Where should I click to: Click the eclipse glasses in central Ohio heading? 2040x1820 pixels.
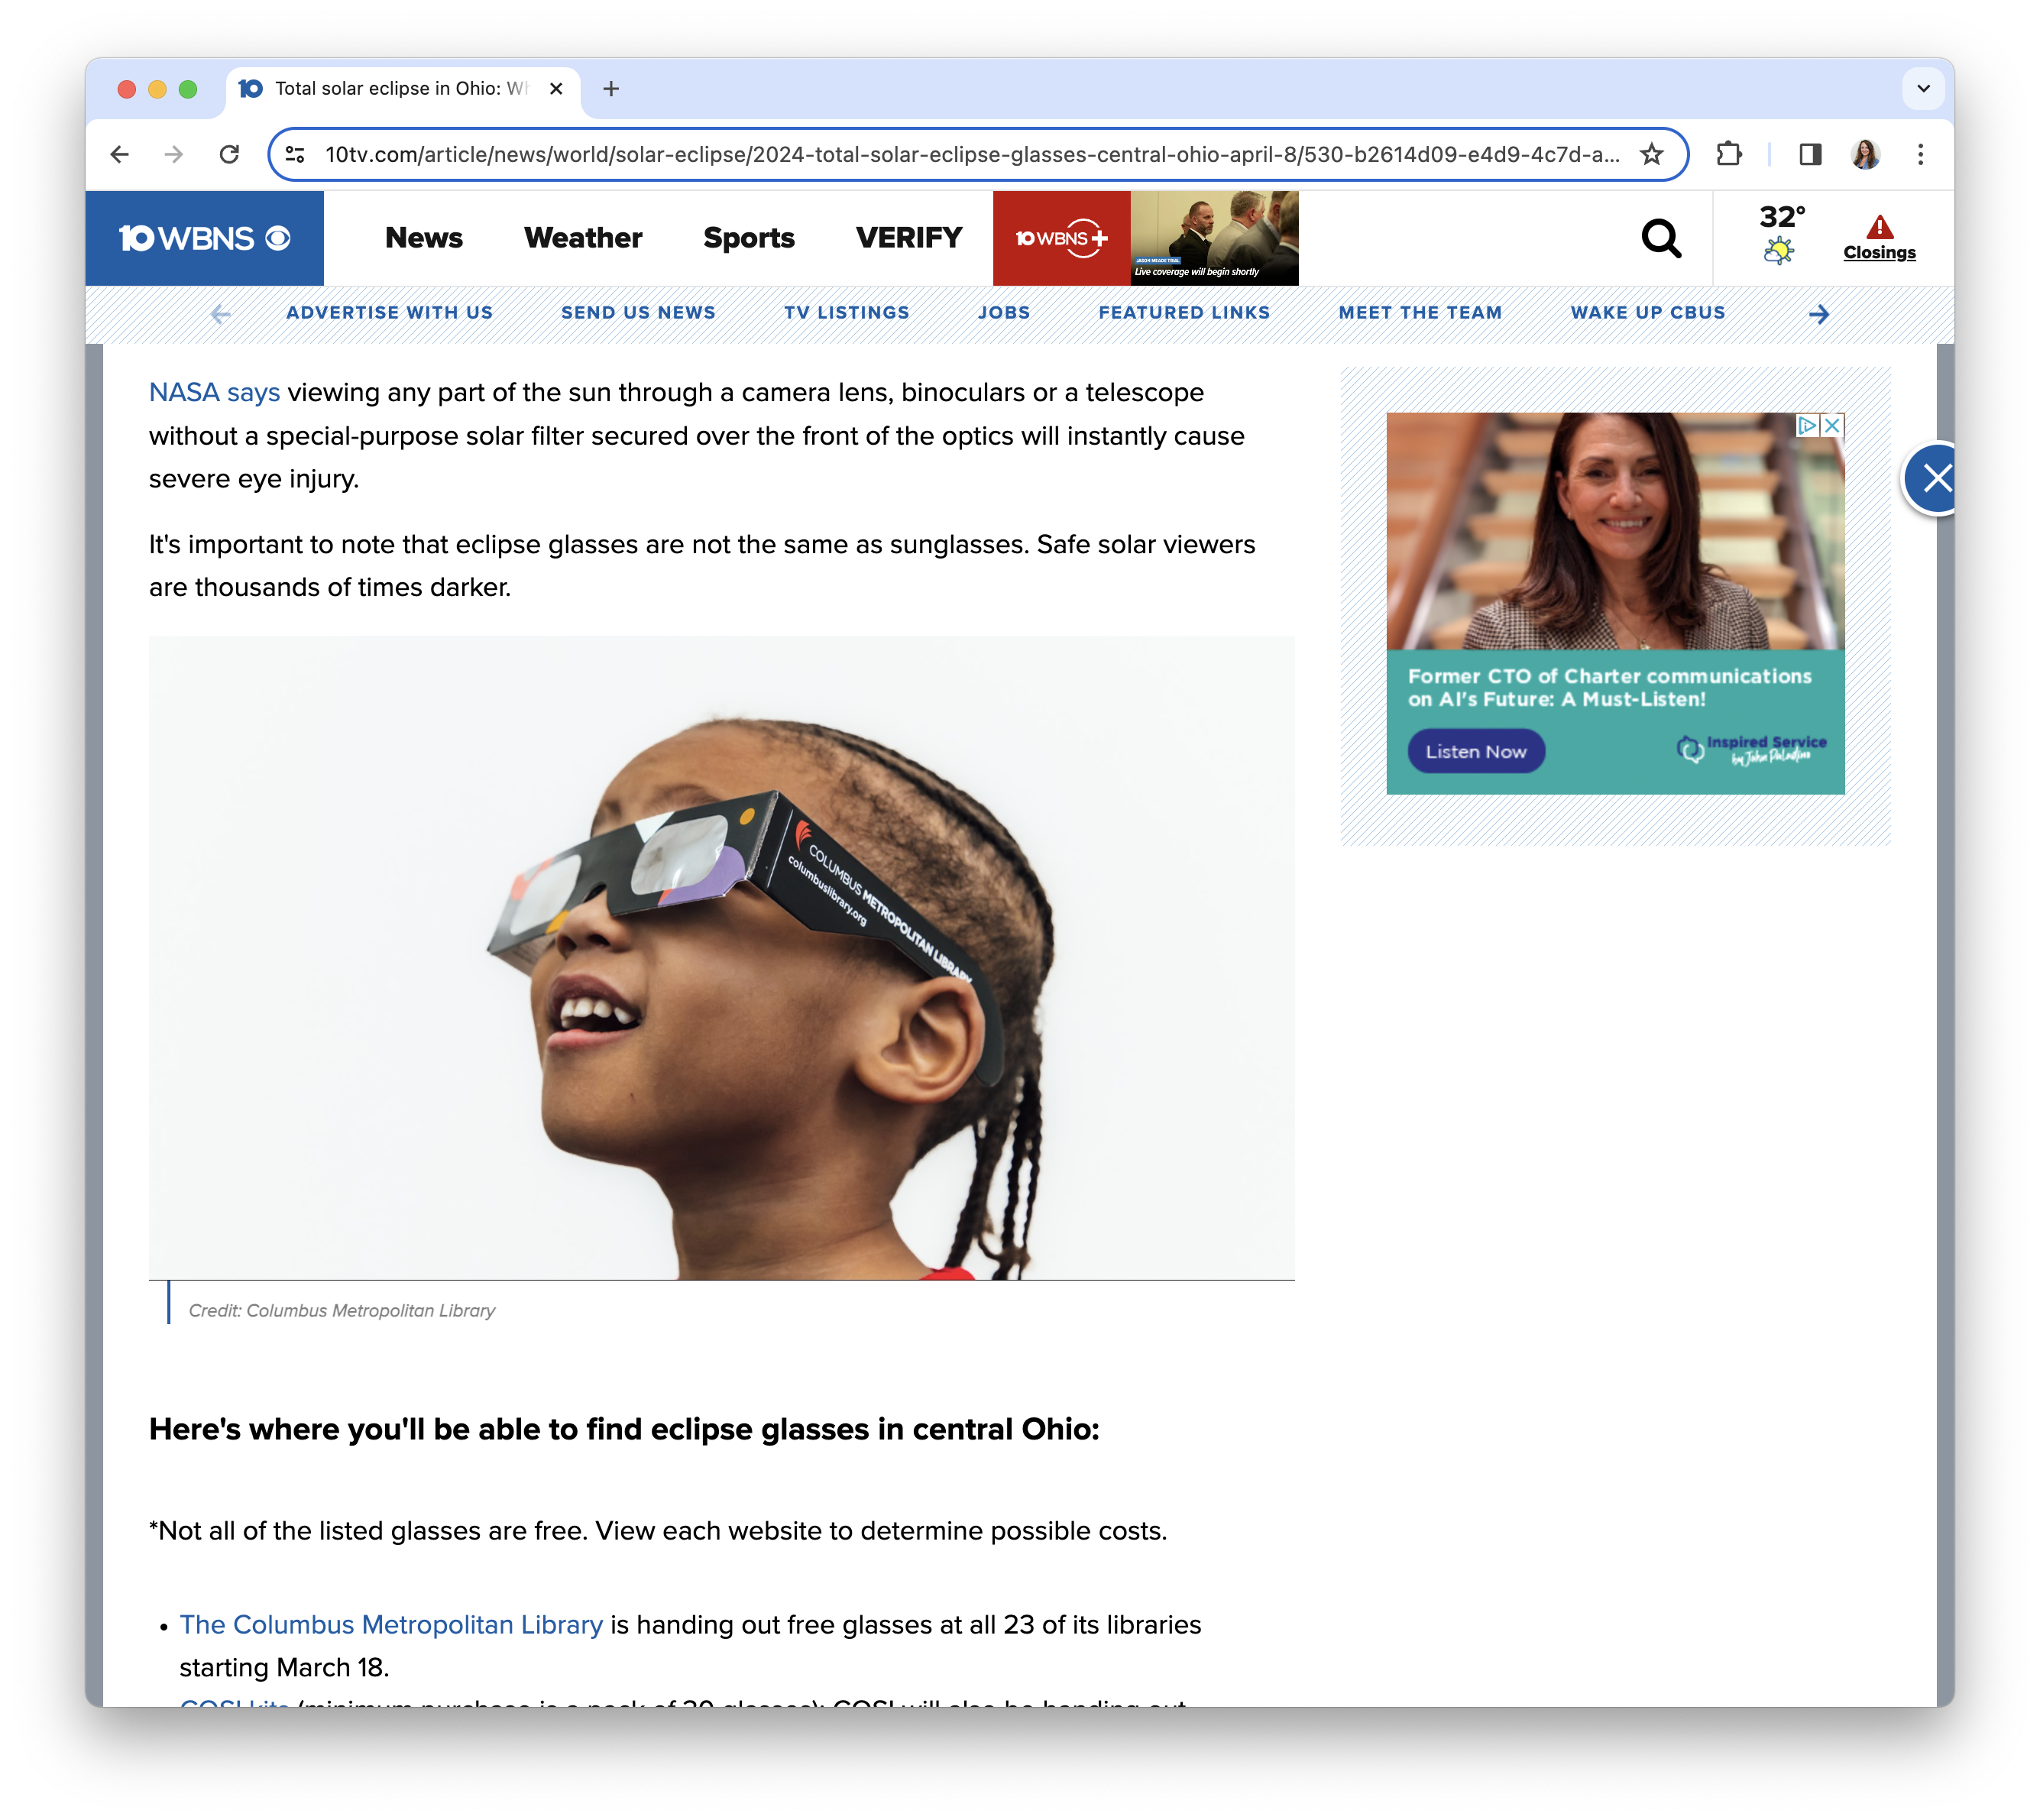tap(624, 1430)
